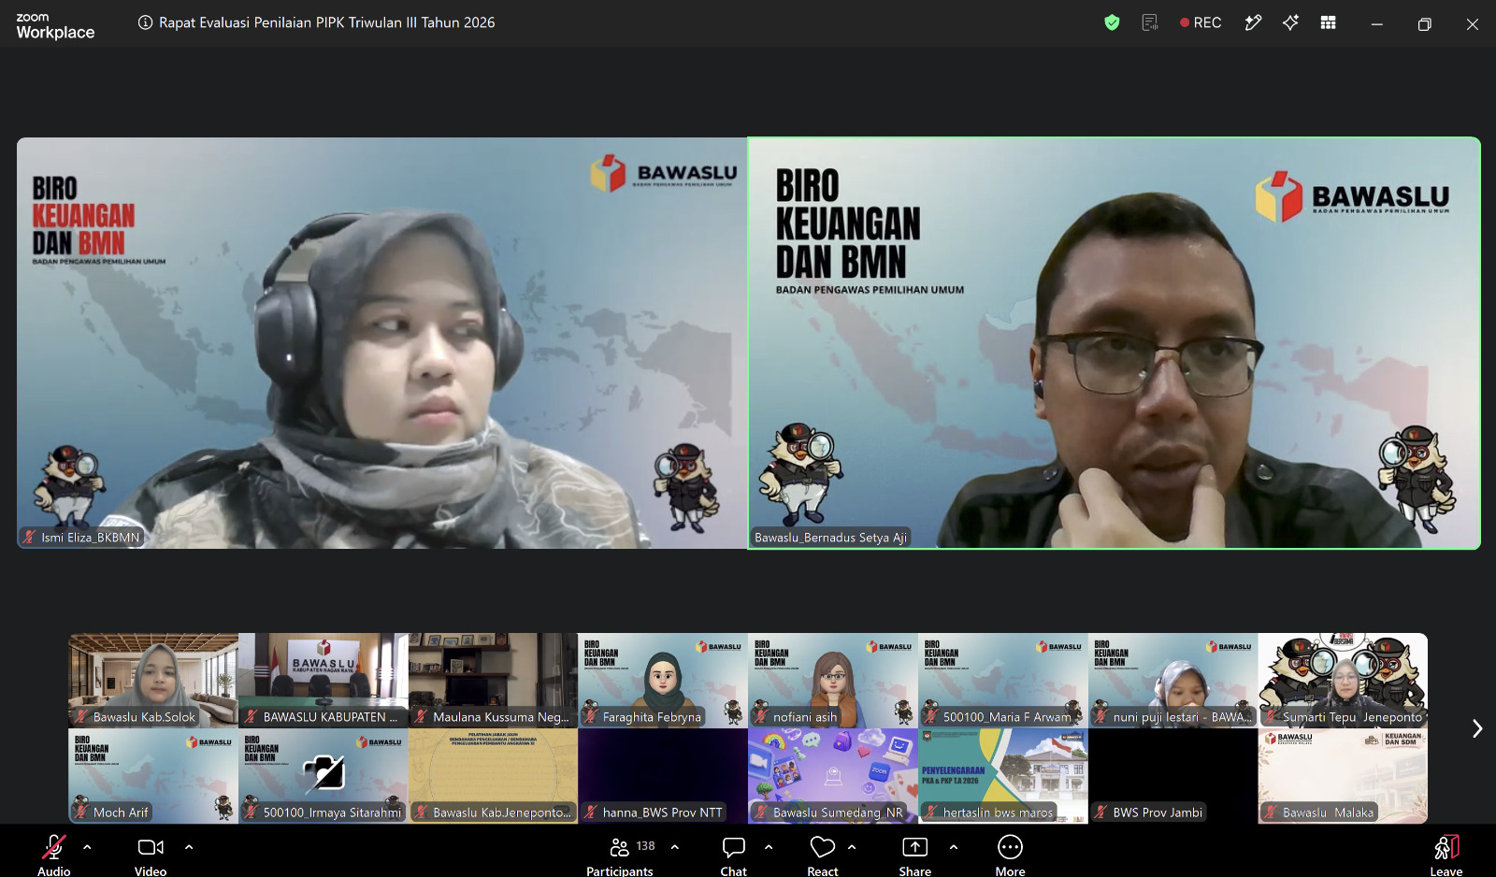Show next page of participant thumbnails
The width and height of the screenshot is (1496, 877).
(x=1476, y=728)
